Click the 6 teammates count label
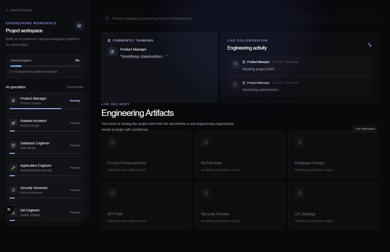 pos(75,87)
